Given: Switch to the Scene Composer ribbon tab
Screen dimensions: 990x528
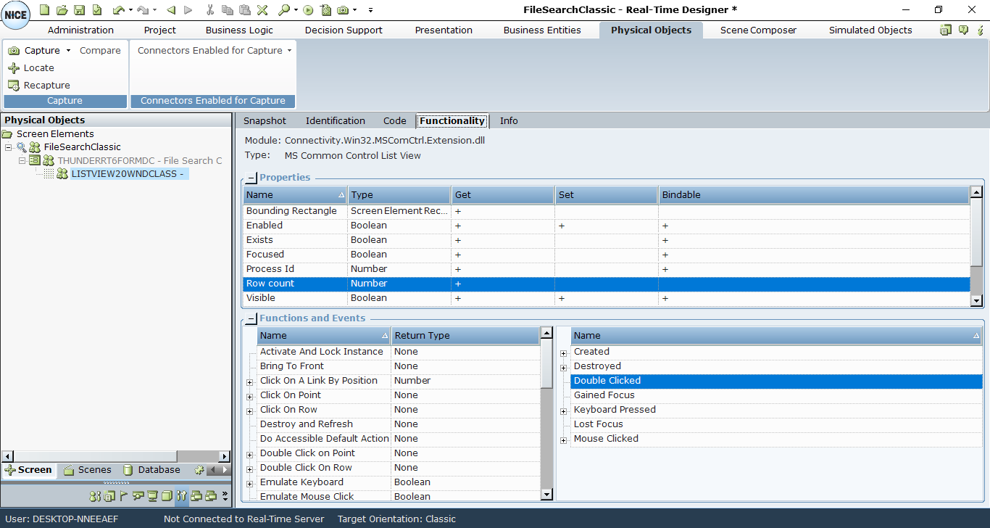Looking at the screenshot, I should [x=758, y=30].
